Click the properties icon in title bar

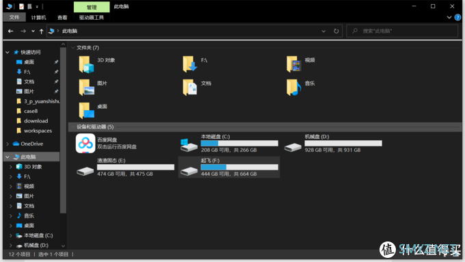[21, 6]
